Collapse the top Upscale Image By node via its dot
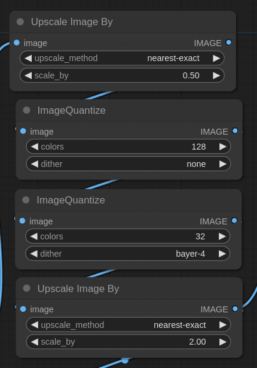Viewport: 257px width, 368px height. pos(20,22)
